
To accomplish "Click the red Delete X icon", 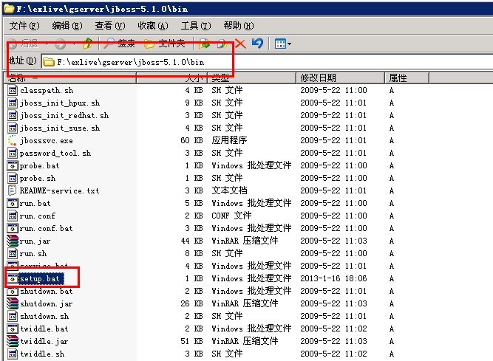I will (x=240, y=44).
